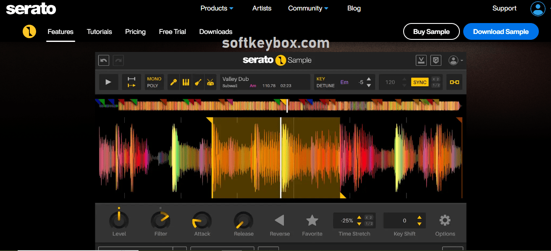551x251 pixels.
Task: Open the Blog menu item
Action: tap(354, 8)
